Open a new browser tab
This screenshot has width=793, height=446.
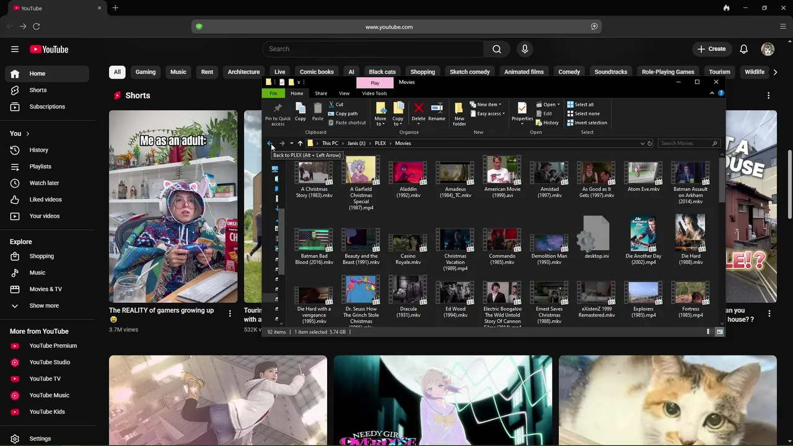(115, 8)
